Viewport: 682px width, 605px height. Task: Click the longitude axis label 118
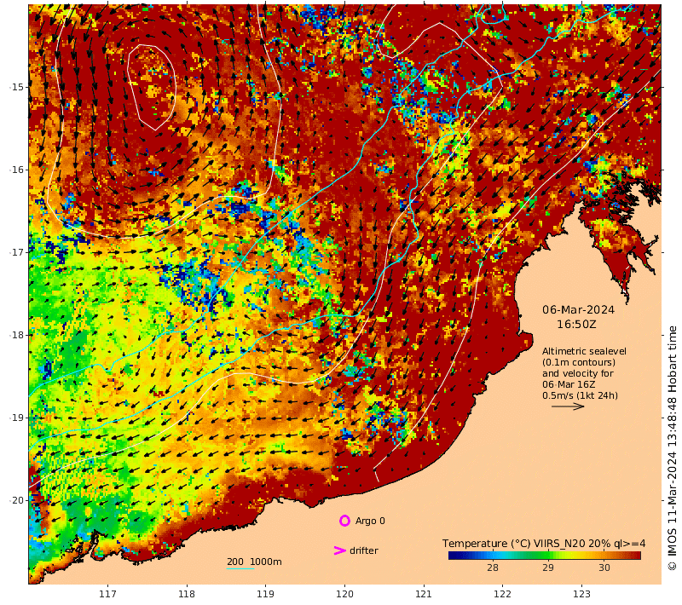187,594
